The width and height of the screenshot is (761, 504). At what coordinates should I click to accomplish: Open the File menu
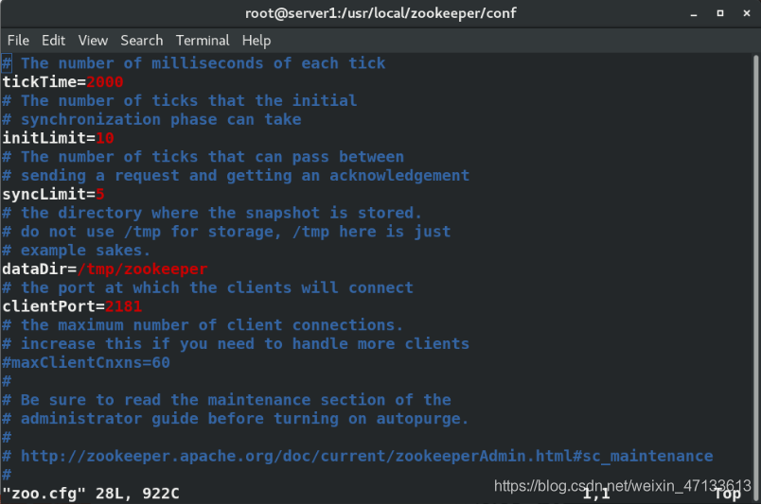coord(18,41)
